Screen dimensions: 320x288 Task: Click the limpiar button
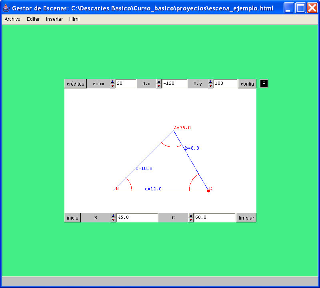246,218
